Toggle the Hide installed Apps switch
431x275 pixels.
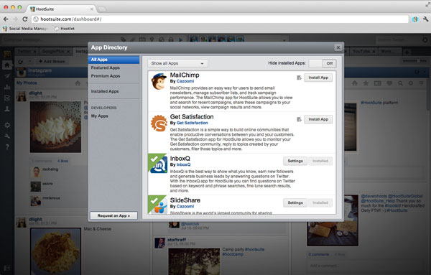(323, 63)
